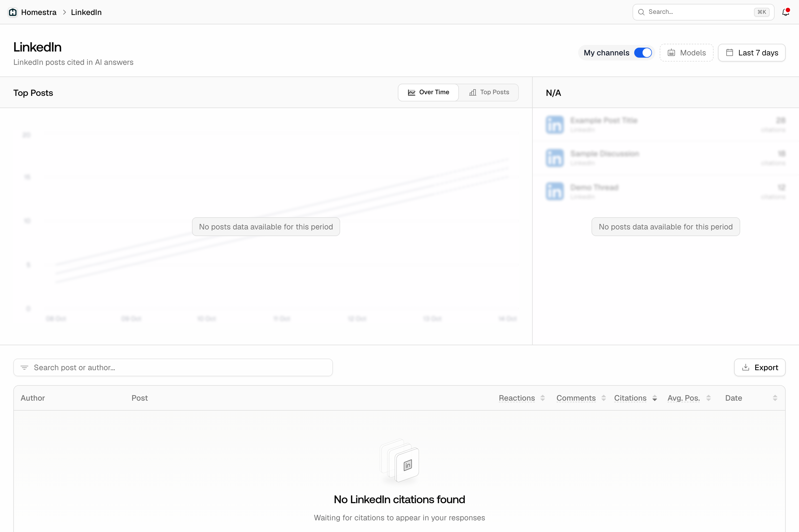Click the ⌘K shortcut badge

(762, 12)
